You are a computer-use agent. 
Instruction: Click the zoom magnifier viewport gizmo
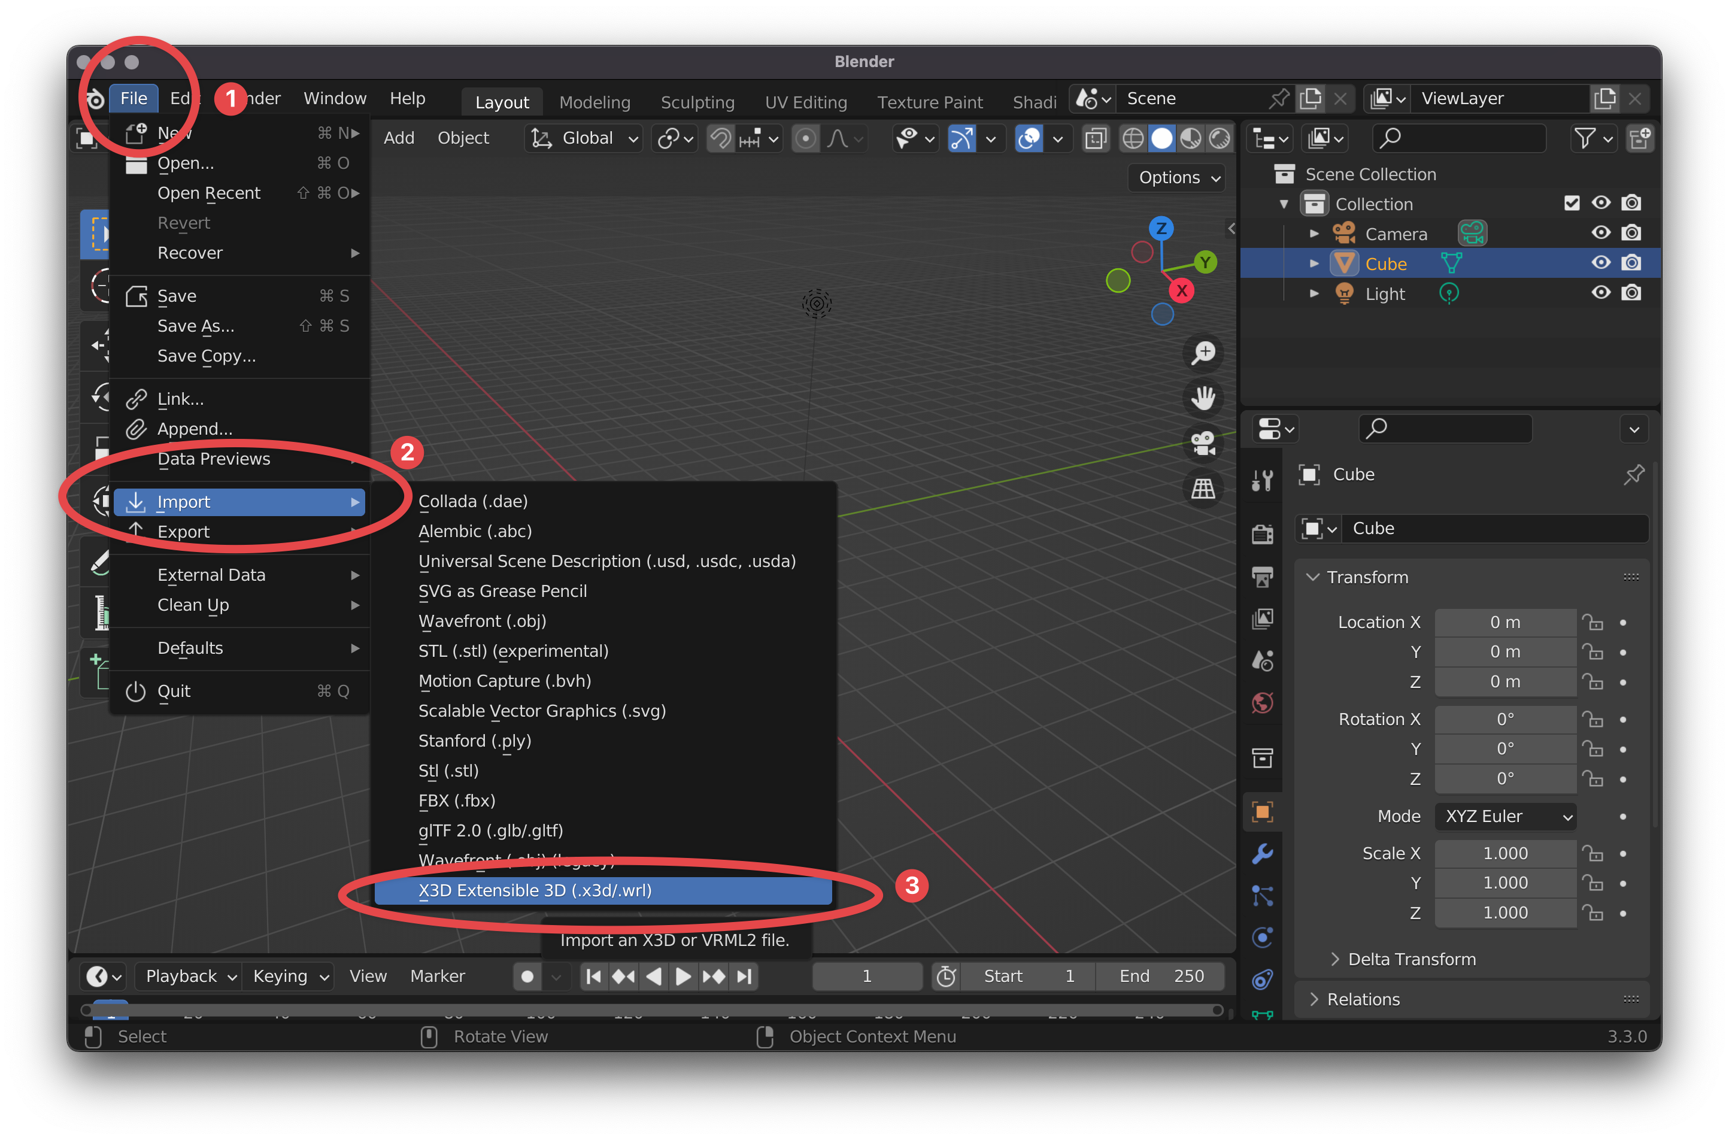[1203, 353]
